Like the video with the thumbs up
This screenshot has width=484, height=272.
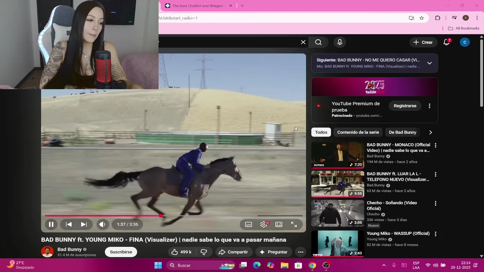click(x=181, y=252)
